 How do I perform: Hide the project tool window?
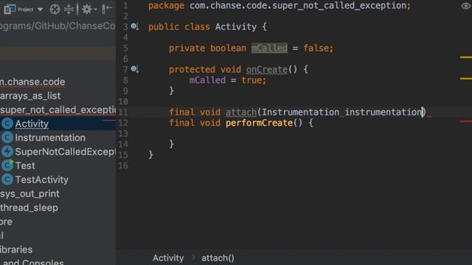pyautogui.click(x=106, y=9)
